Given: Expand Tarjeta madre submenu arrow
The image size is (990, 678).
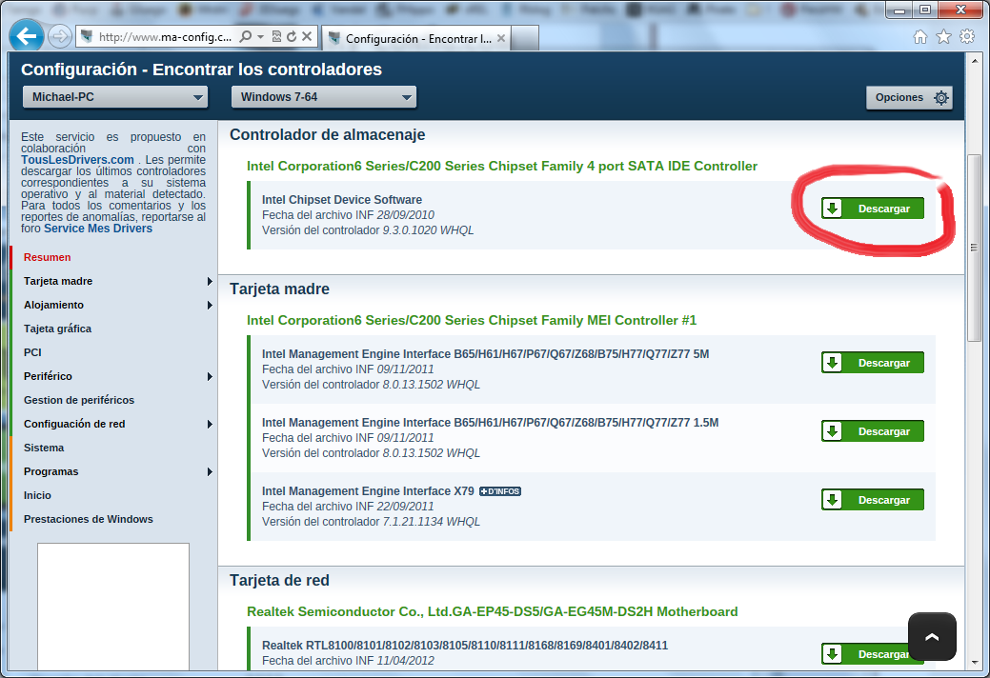Looking at the screenshot, I should 210,281.
